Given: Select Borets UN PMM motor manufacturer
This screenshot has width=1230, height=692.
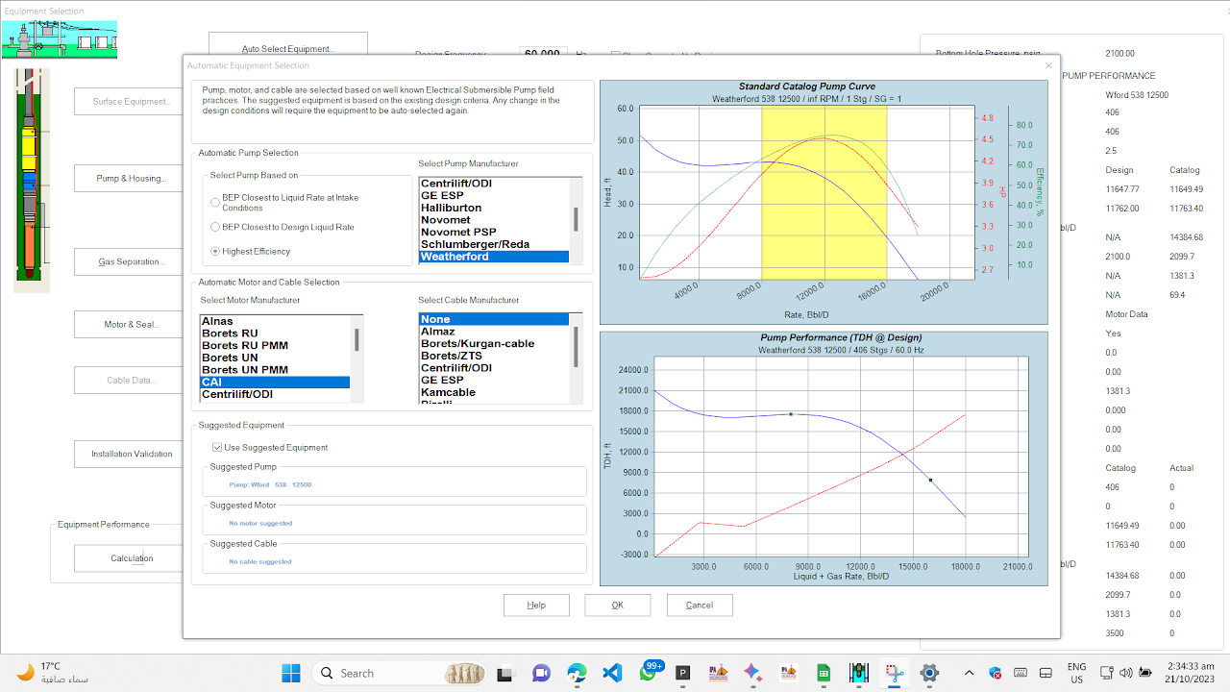Looking at the screenshot, I should (275, 370).
